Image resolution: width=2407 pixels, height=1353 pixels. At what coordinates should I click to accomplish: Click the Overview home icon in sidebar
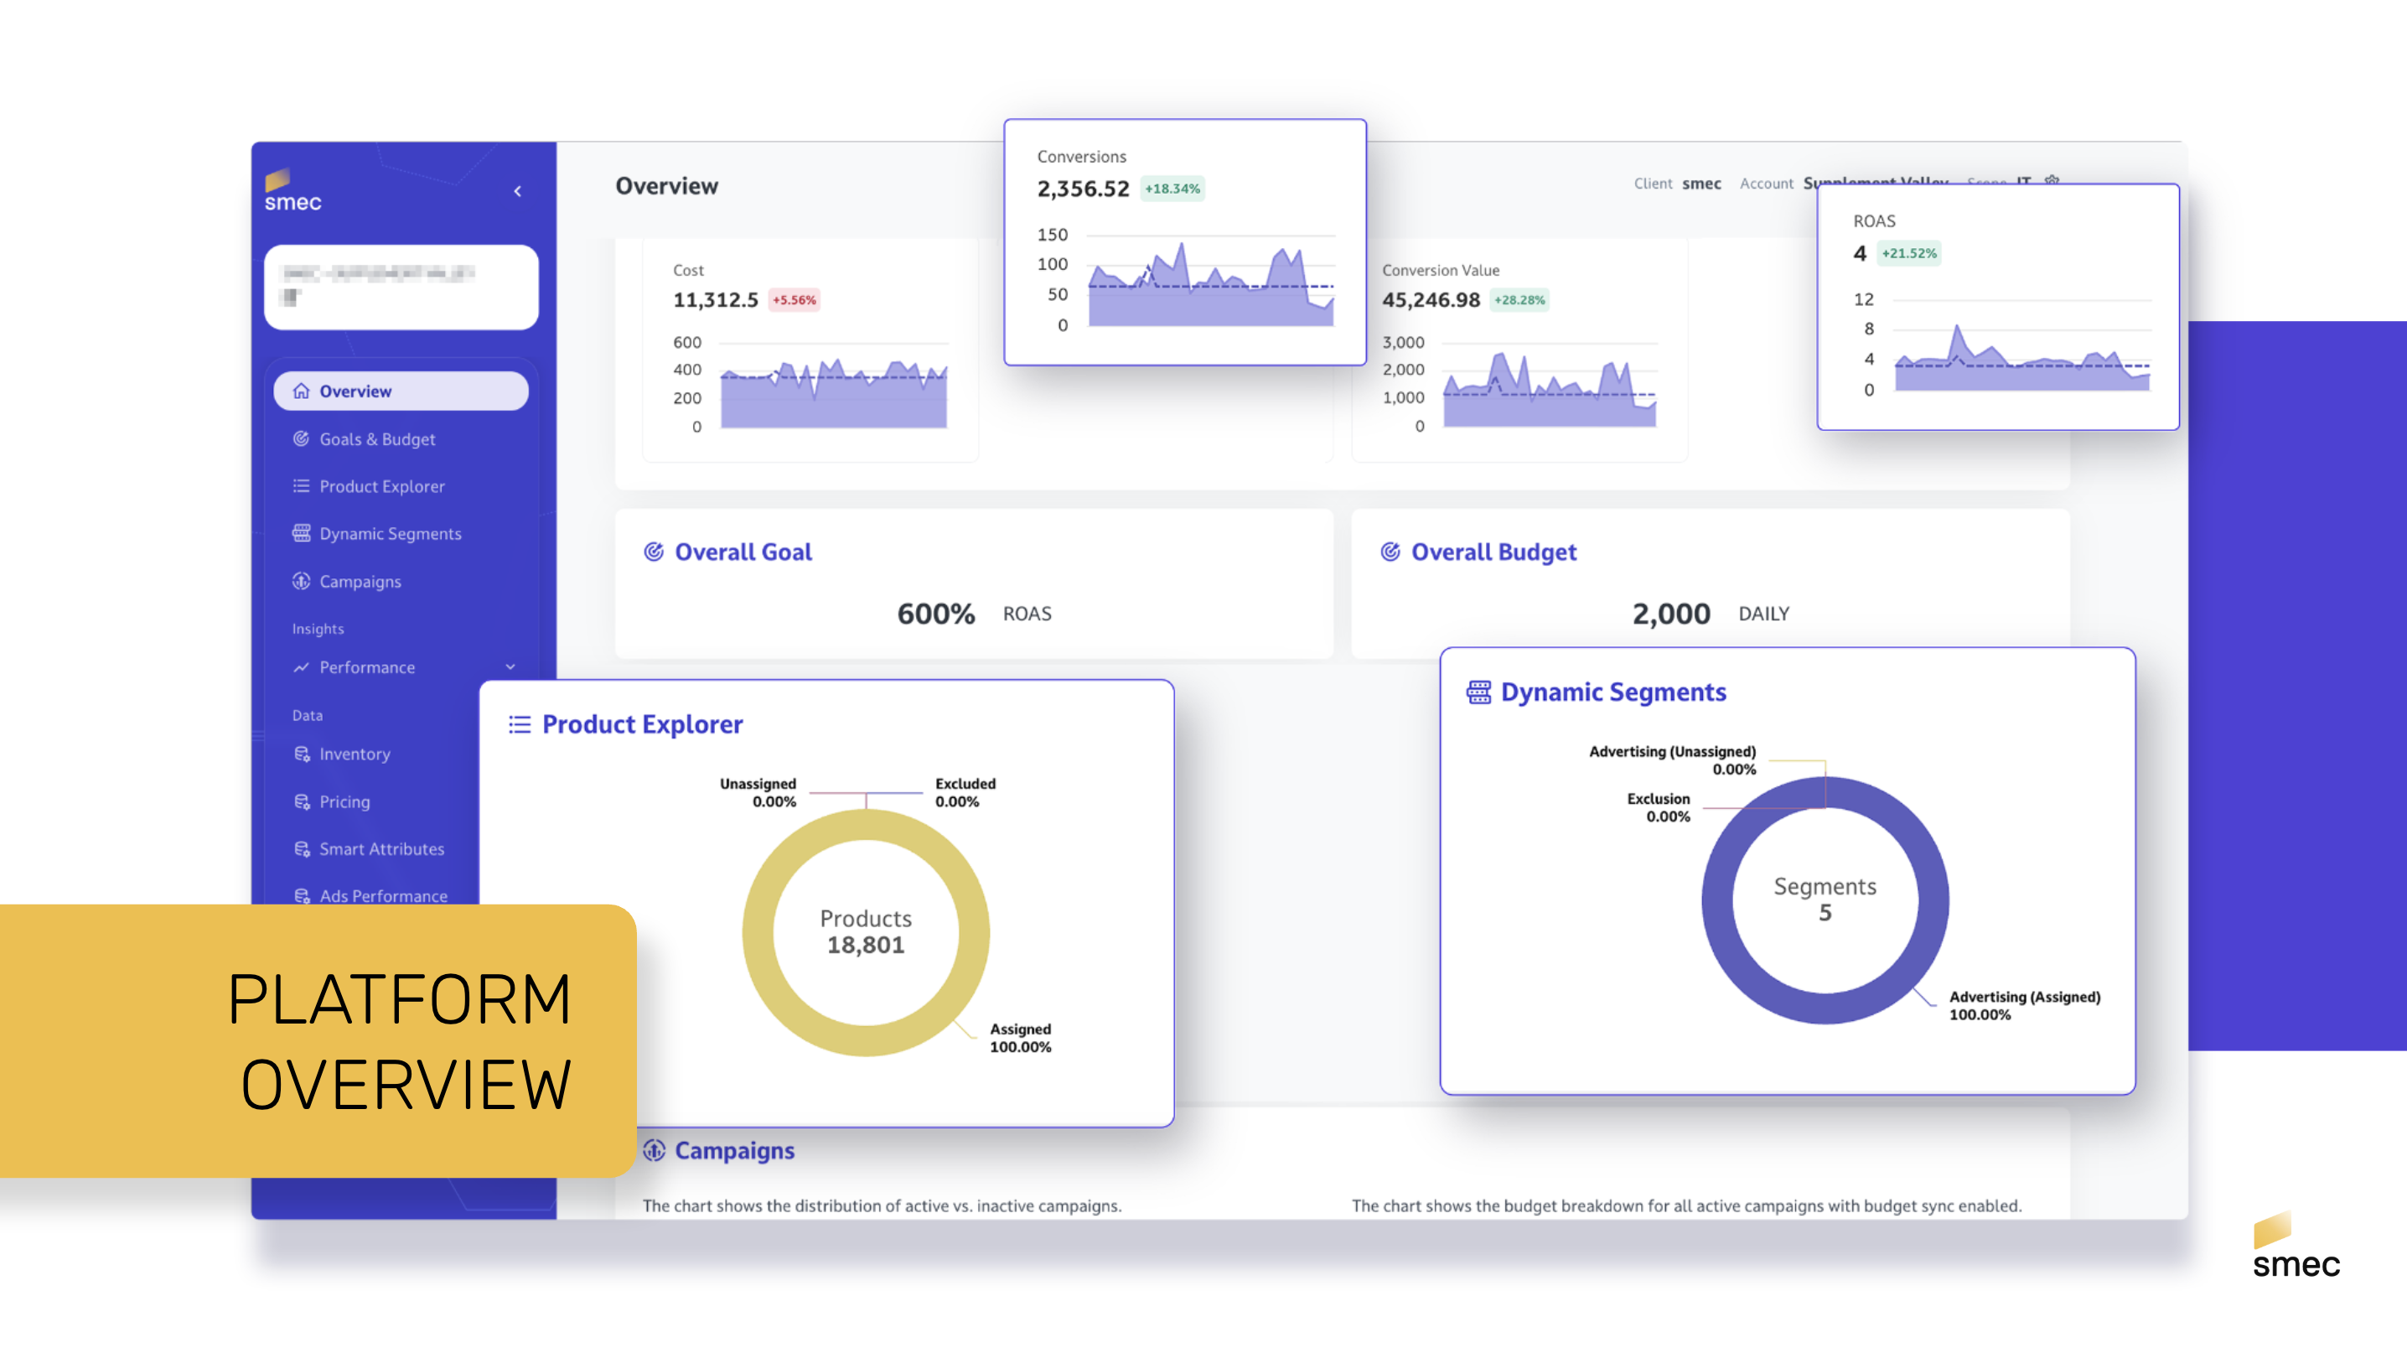[x=301, y=391]
